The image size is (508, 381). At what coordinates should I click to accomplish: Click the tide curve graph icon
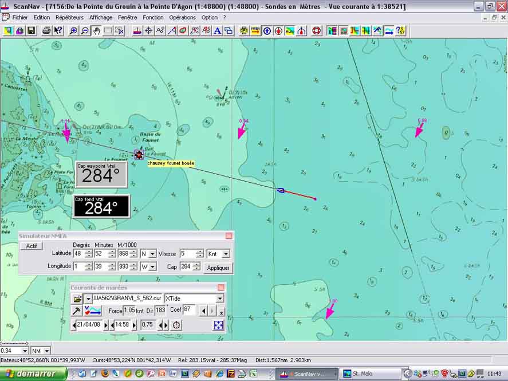tap(93, 311)
